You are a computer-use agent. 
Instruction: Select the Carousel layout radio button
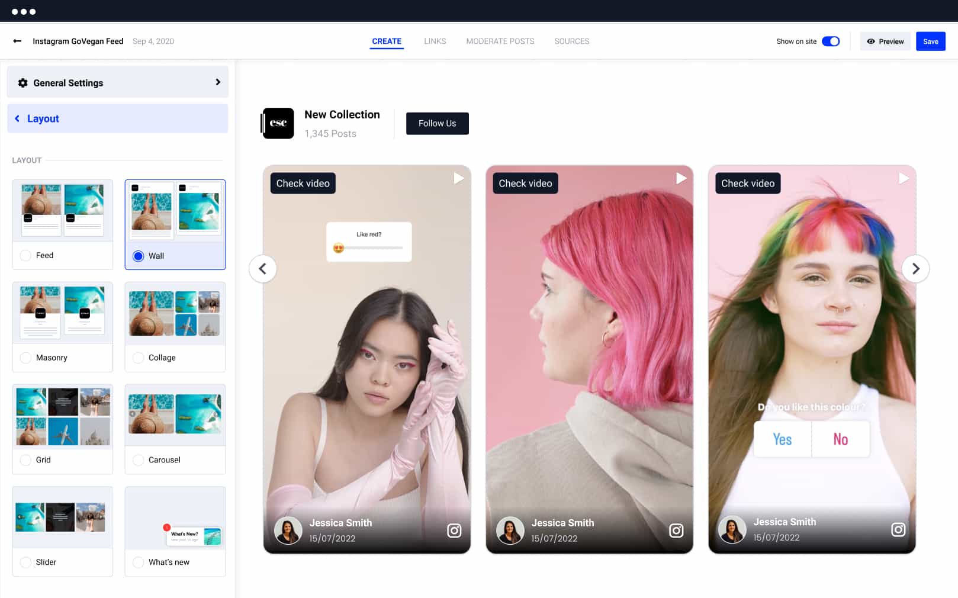pos(139,460)
